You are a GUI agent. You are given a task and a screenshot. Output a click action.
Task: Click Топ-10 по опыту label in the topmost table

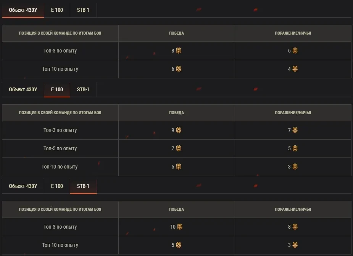(60, 69)
